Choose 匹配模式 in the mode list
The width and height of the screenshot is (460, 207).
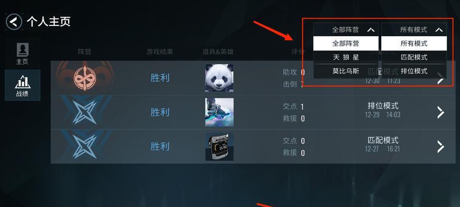pos(414,57)
